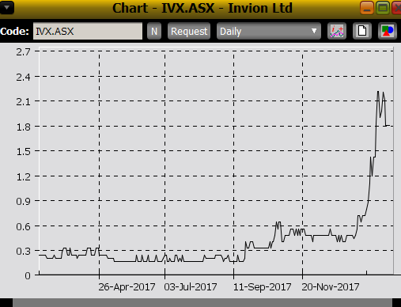Select the 11-Sep-2017 date marker
This screenshot has width=401, height=307.
pyautogui.click(x=262, y=287)
